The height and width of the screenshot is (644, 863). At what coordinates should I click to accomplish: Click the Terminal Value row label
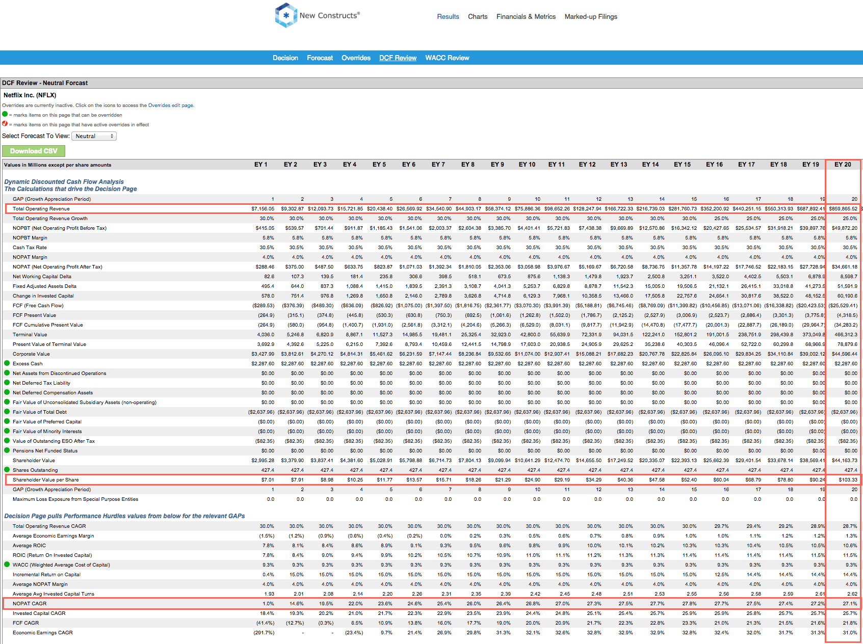pyautogui.click(x=30, y=335)
